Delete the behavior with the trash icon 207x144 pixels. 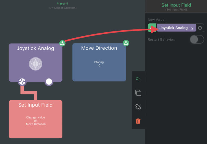click(x=138, y=121)
